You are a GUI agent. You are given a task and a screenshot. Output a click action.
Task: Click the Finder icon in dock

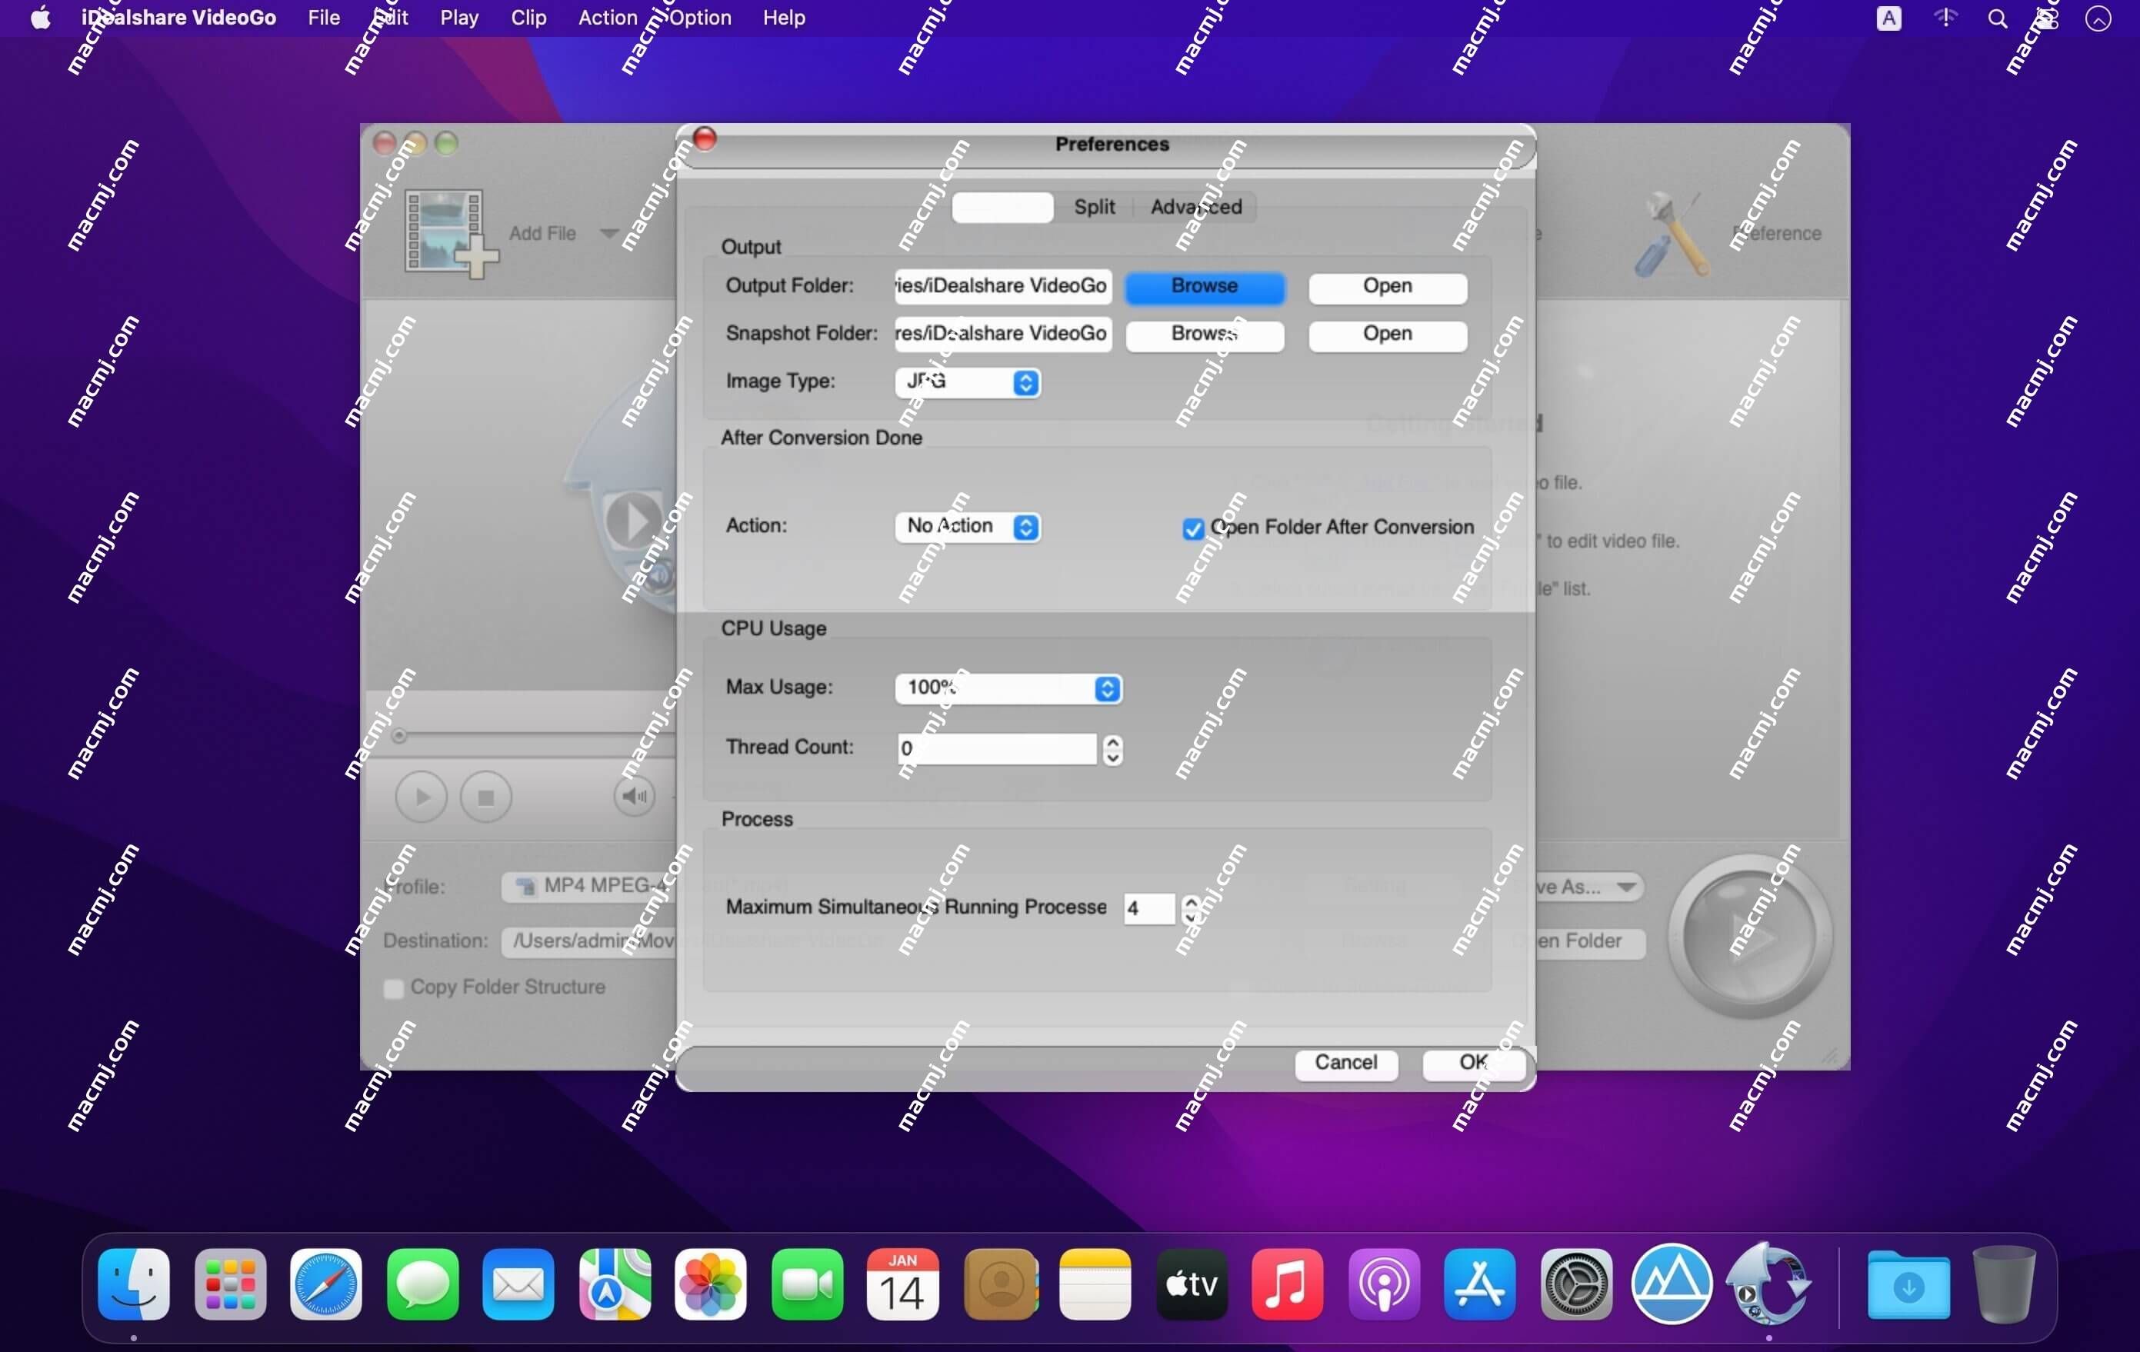click(x=135, y=1284)
